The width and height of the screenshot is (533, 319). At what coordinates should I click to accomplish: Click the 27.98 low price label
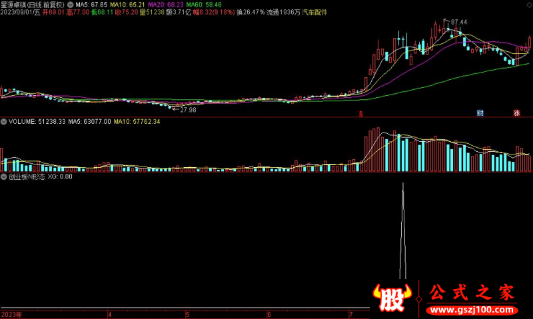[188, 110]
